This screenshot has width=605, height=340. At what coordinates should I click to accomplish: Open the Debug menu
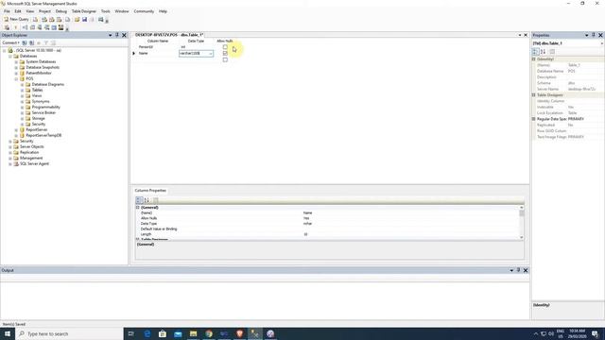(60, 11)
